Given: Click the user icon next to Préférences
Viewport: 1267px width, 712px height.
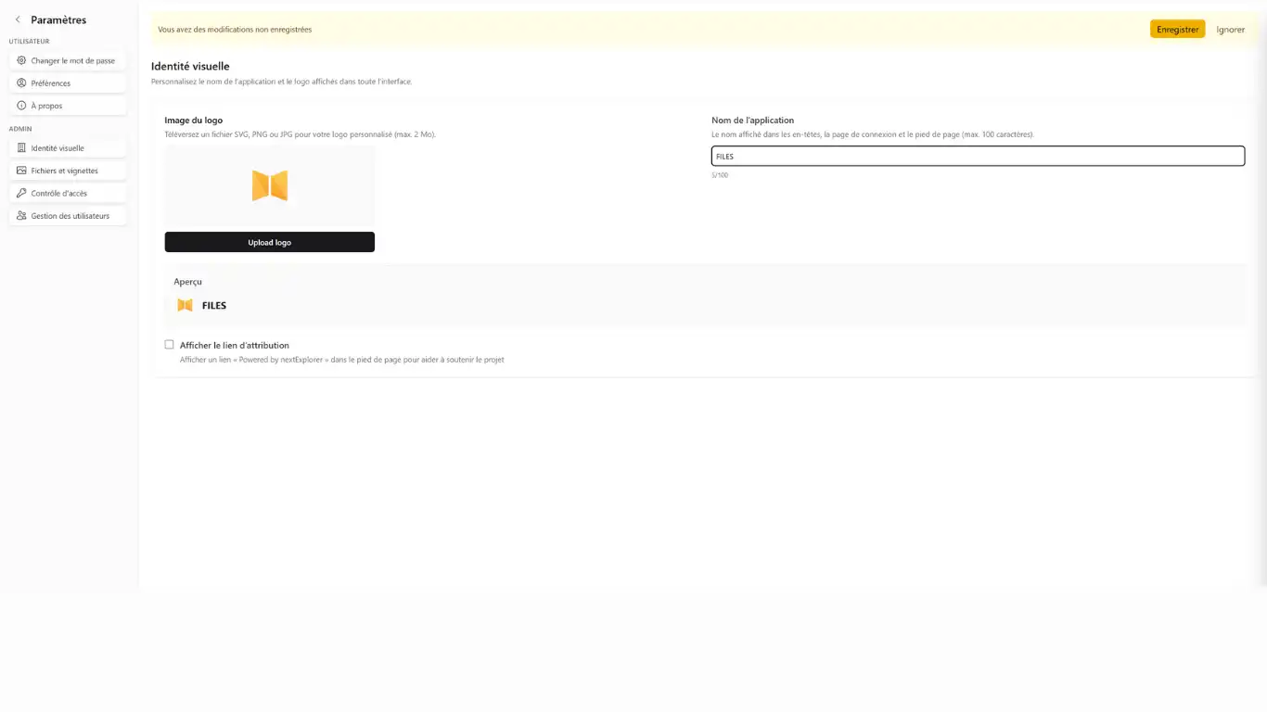Looking at the screenshot, I should [x=21, y=83].
